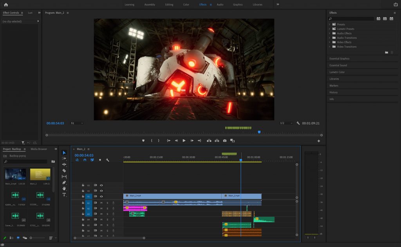Mute audio track A4
The image size is (401, 247).
click(101, 219)
